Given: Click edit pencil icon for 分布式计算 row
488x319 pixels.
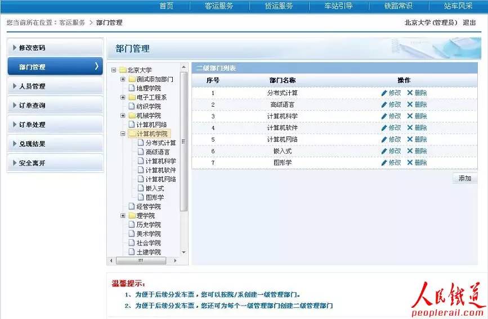Looking at the screenshot, I should [x=384, y=93].
